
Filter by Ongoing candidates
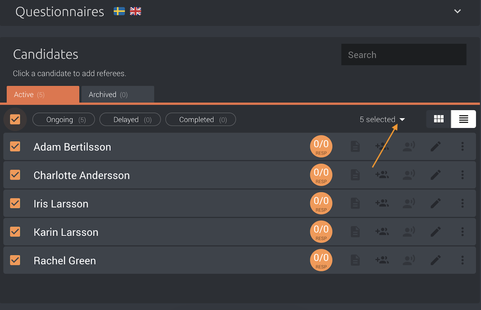click(x=64, y=119)
